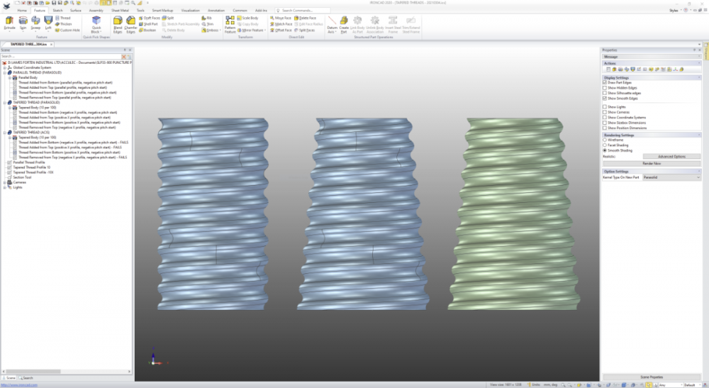Screen dimensions: 709x388
Task: Click the Match Face tool
Action: coord(281,24)
